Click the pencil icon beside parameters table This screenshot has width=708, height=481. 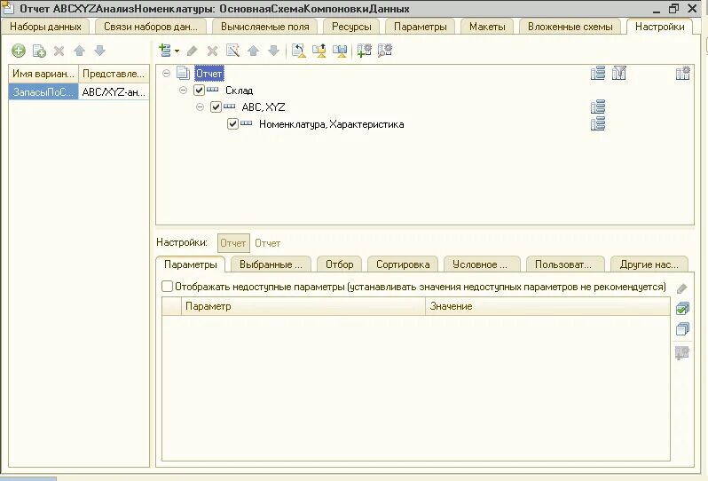coord(681,288)
